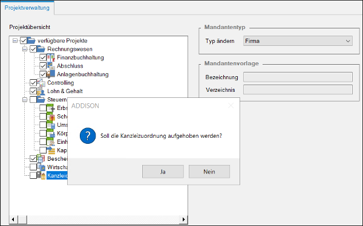Viewport: 363px width, 226px height.
Task: Select the highlighted 'Kanzleio' tree label
Action: click(57, 176)
